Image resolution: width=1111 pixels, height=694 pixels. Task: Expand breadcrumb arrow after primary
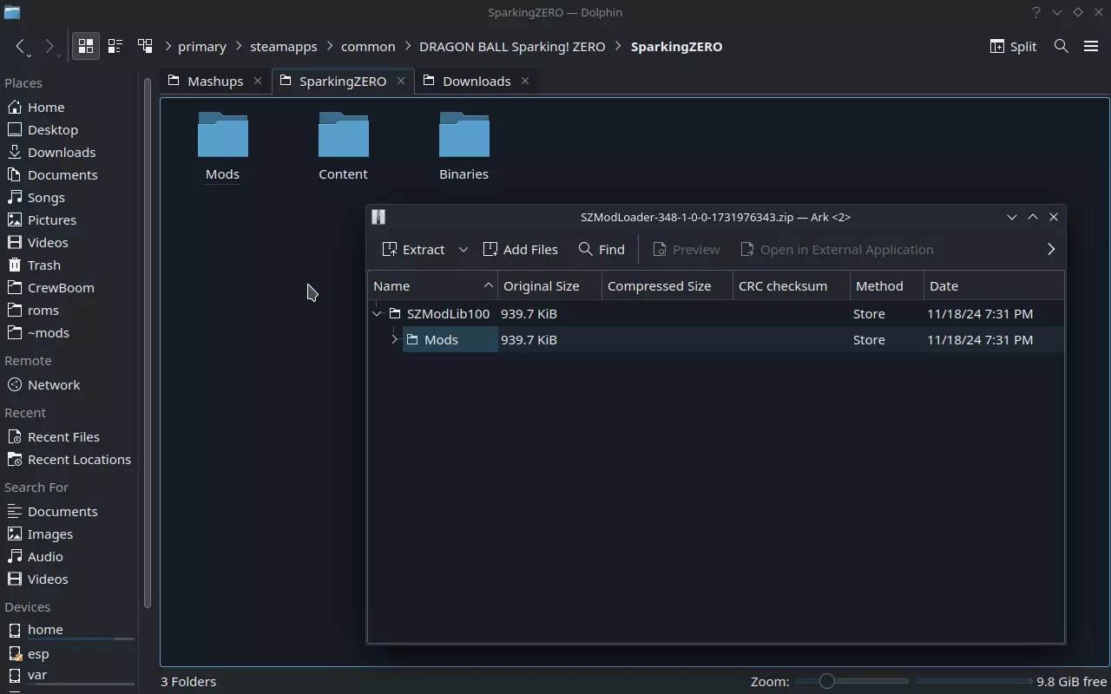click(239, 46)
